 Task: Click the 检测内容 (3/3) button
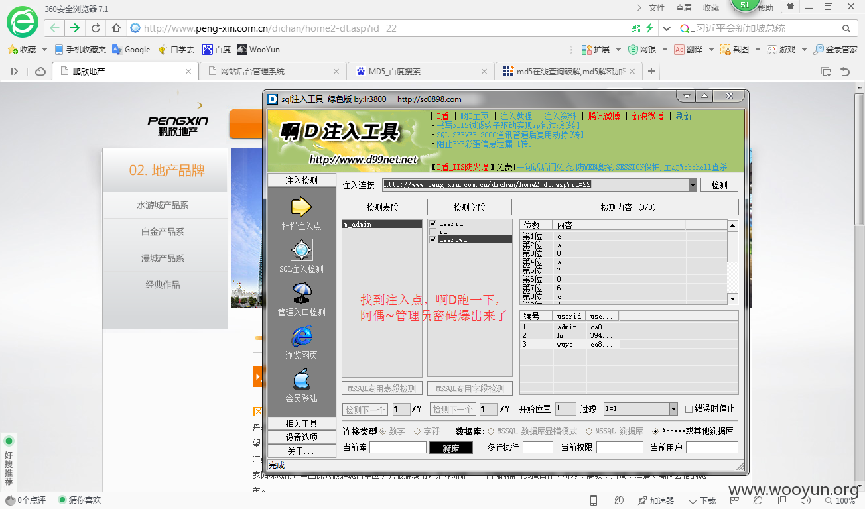click(x=628, y=207)
